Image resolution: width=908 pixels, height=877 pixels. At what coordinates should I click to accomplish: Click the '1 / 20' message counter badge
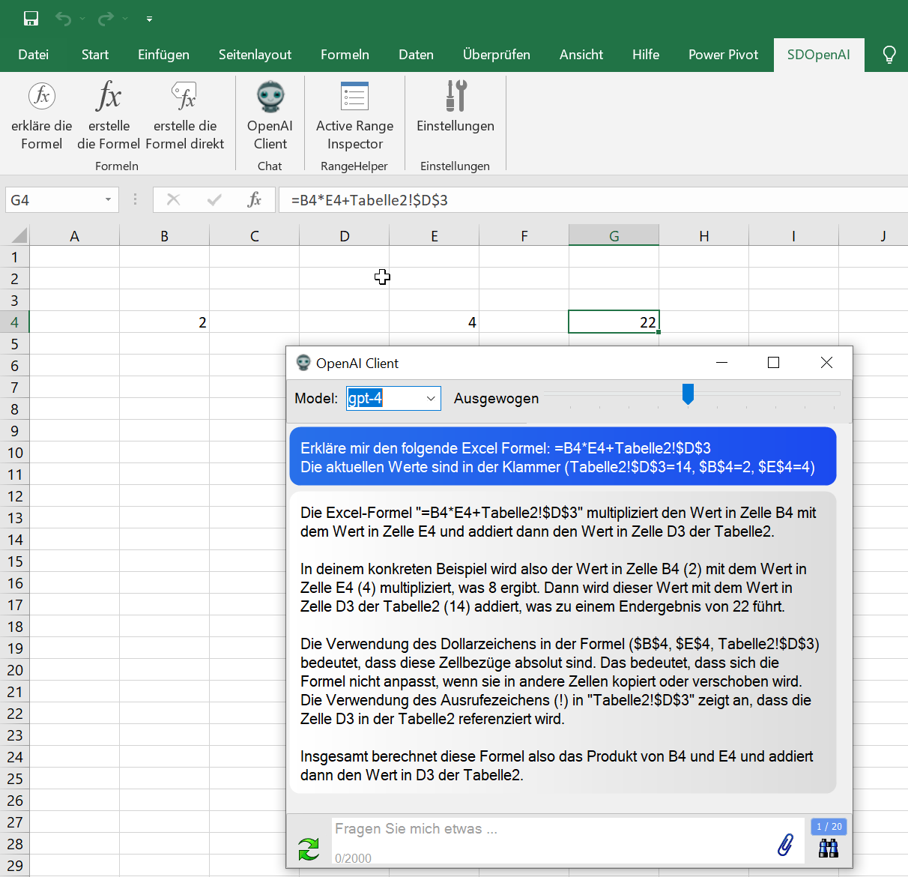(829, 826)
